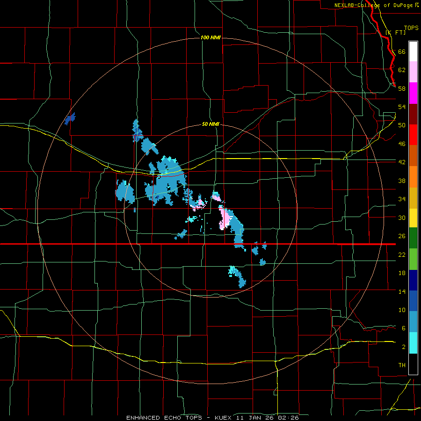This screenshot has height=421, width=421.
Task: Click the 58 legend value
Action: 402,88
